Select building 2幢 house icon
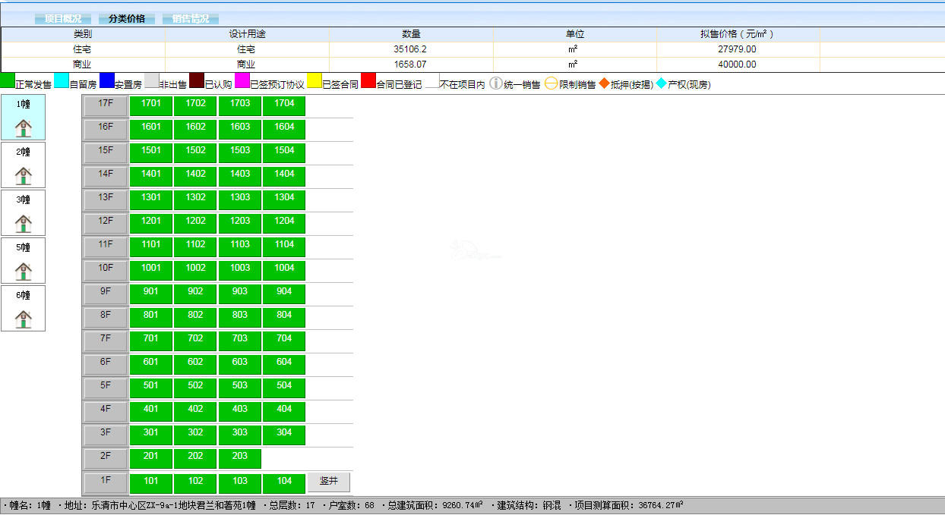This screenshot has height=515, width=945. coord(24,175)
